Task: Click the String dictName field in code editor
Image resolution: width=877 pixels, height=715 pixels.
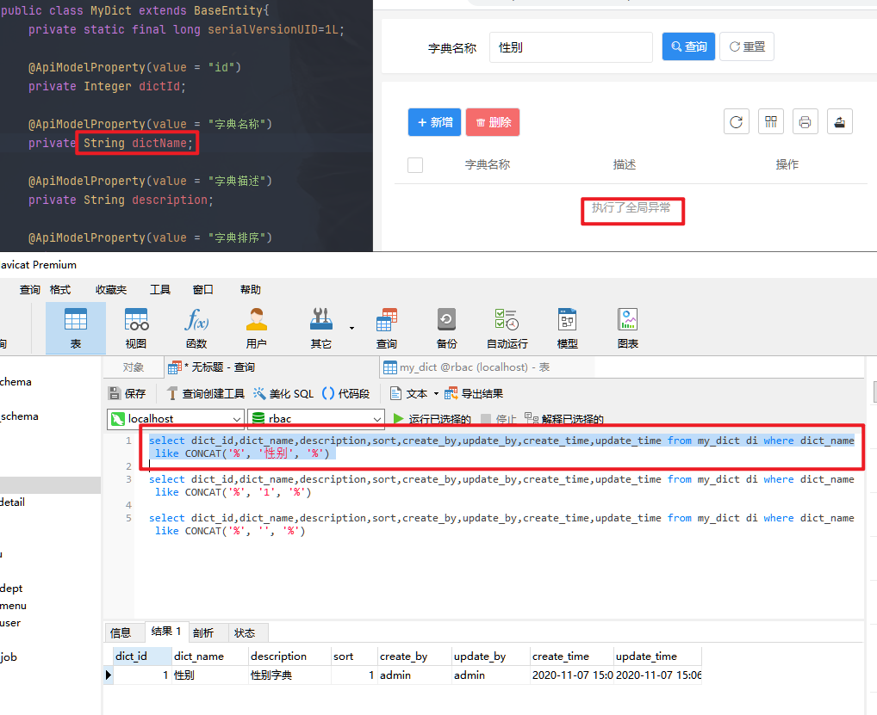Action: click(138, 143)
